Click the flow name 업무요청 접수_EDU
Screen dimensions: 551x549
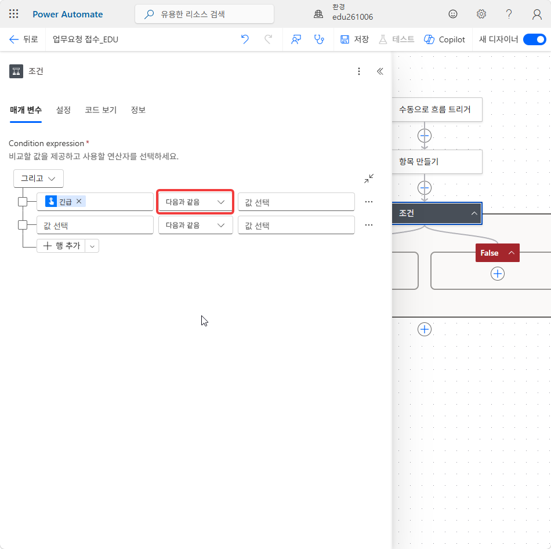(85, 39)
